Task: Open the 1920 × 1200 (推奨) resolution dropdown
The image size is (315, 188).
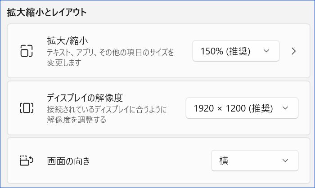Action: [x=242, y=108]
